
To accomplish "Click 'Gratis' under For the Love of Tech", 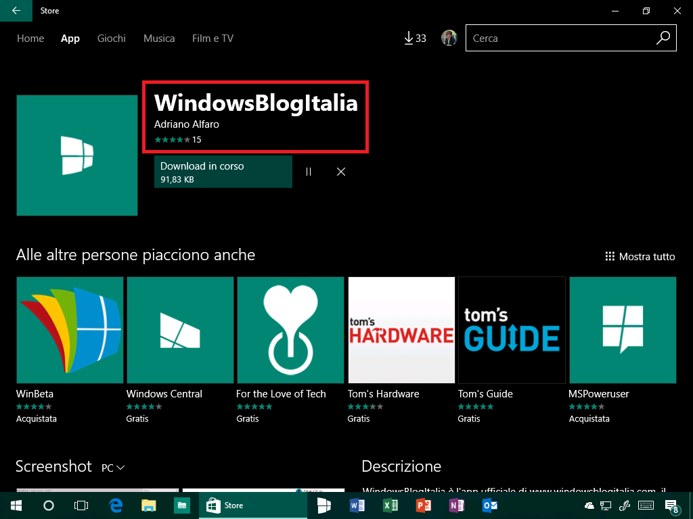I will pos(248,419).
